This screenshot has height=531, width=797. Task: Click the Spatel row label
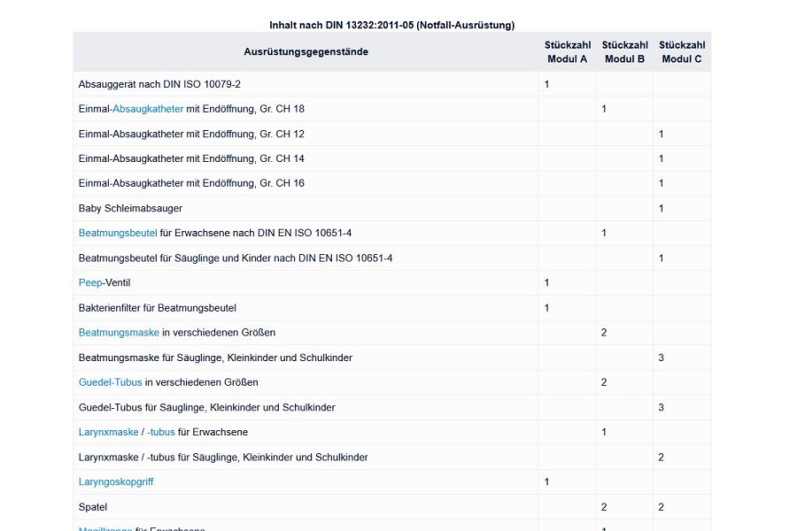pos(93,507)
